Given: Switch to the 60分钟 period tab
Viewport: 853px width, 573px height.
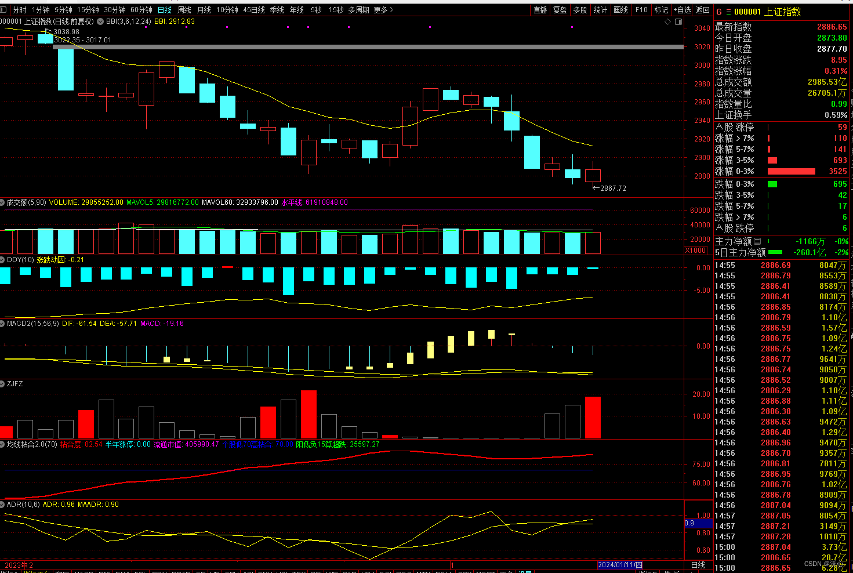Looking at the screenshot, I should (x=141, y=10).
